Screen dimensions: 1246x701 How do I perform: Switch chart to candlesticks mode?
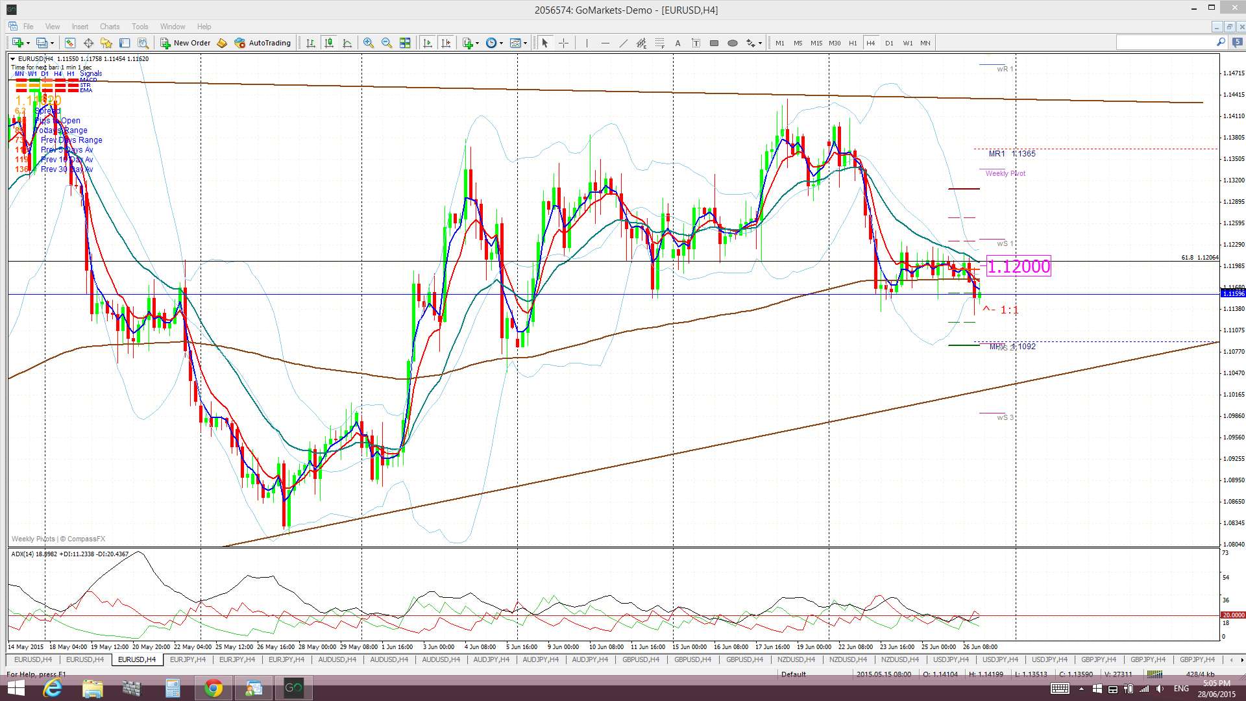pos(329,43)
